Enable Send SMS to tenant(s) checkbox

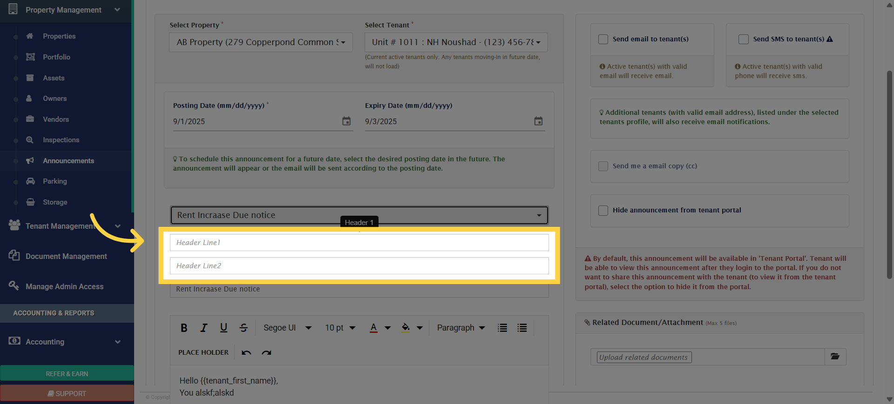point(744,39)
